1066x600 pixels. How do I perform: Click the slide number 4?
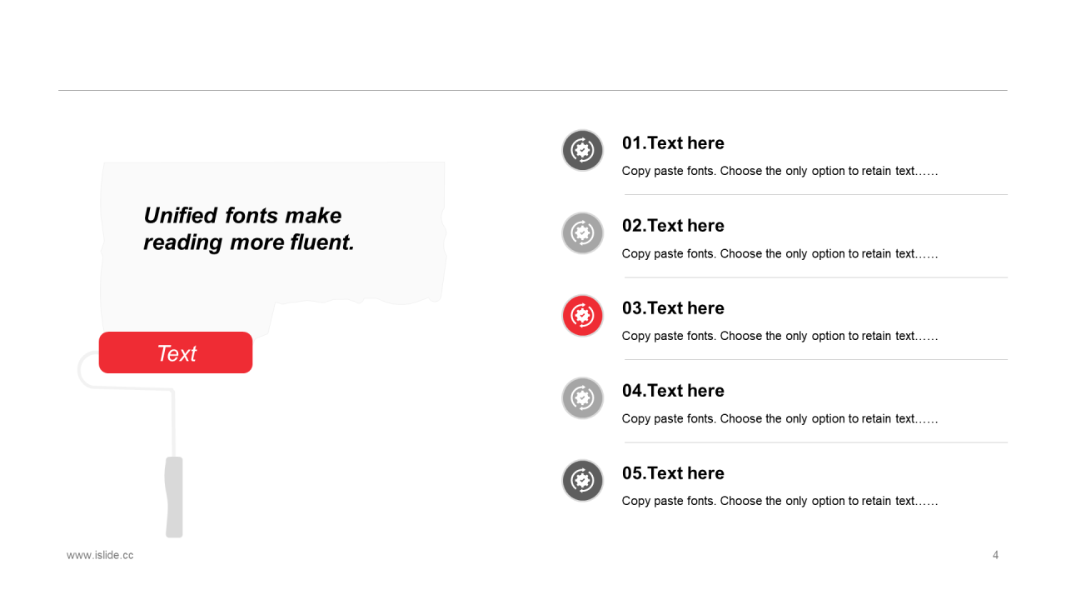pyautogui.click(x=995, y=555)
